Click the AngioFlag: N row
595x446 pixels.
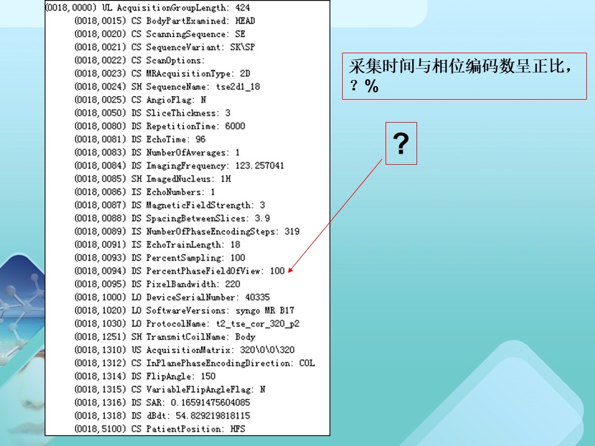pos(141,100)
